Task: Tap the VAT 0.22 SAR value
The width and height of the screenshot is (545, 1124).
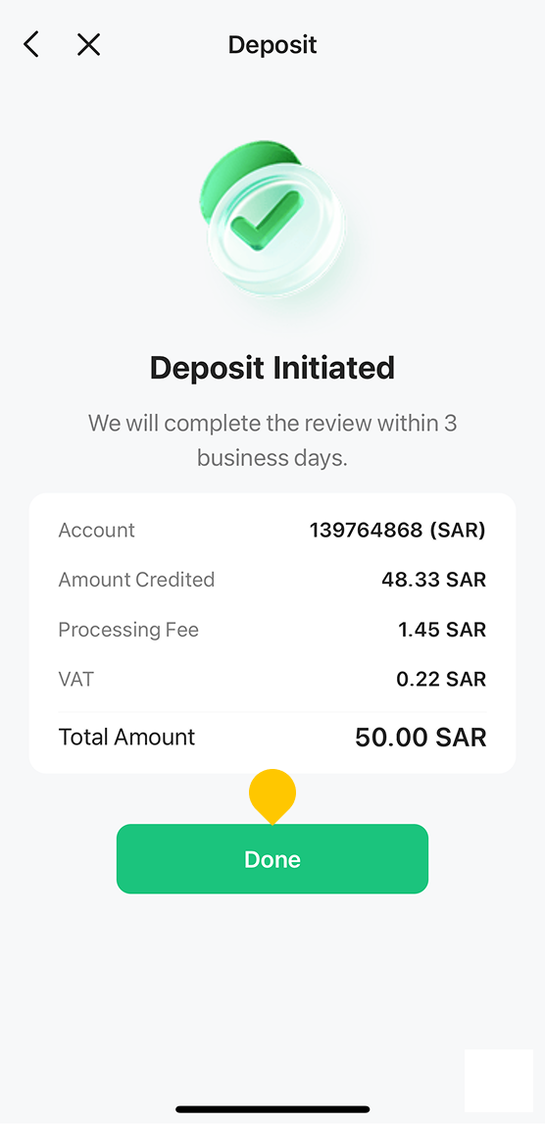Action: point(441,679)
